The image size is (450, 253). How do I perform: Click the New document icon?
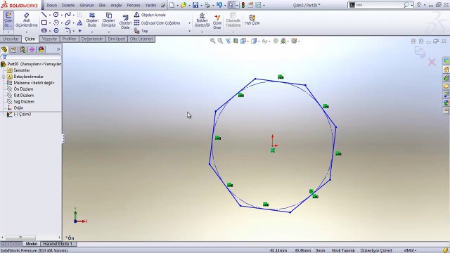172,5
